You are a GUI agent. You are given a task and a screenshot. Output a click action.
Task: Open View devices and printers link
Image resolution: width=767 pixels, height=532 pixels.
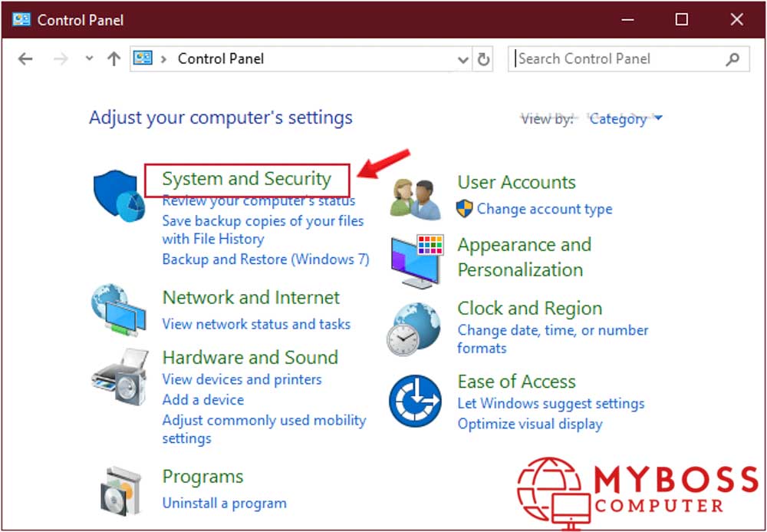pos(242,379)
